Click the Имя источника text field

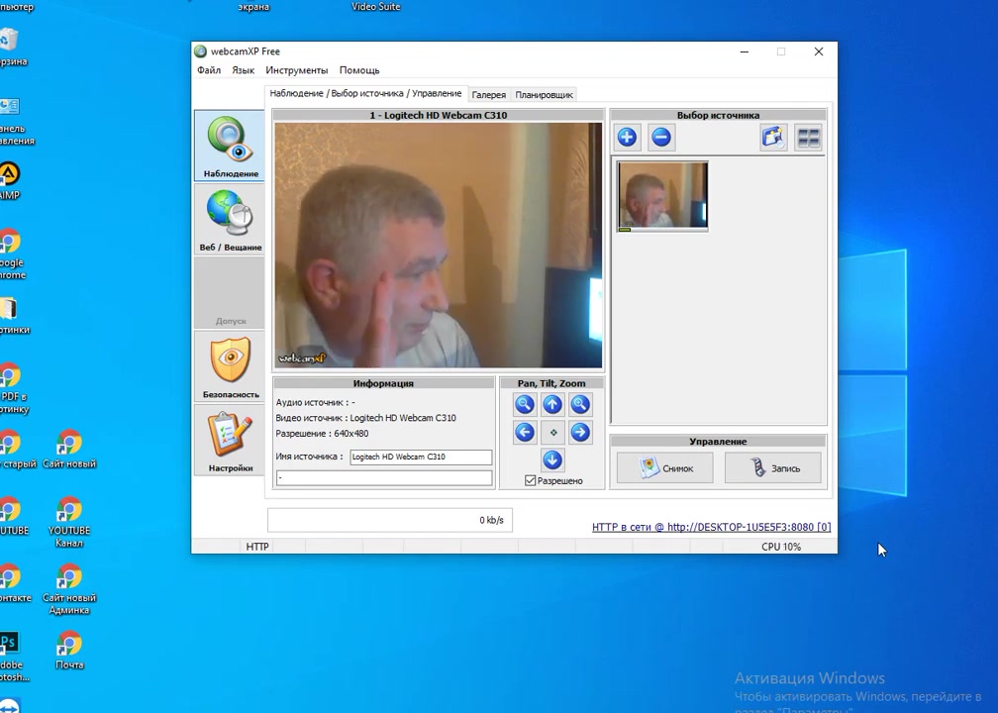[x=421, y=457]
